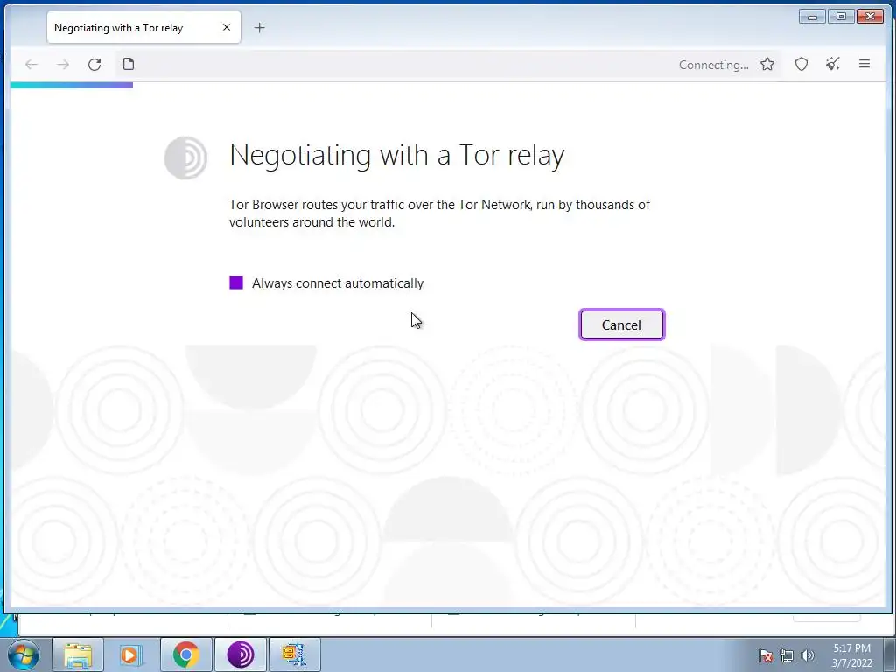Click the back navigation arrow
This screenshot has width=896, height=672.
[31, 65]
